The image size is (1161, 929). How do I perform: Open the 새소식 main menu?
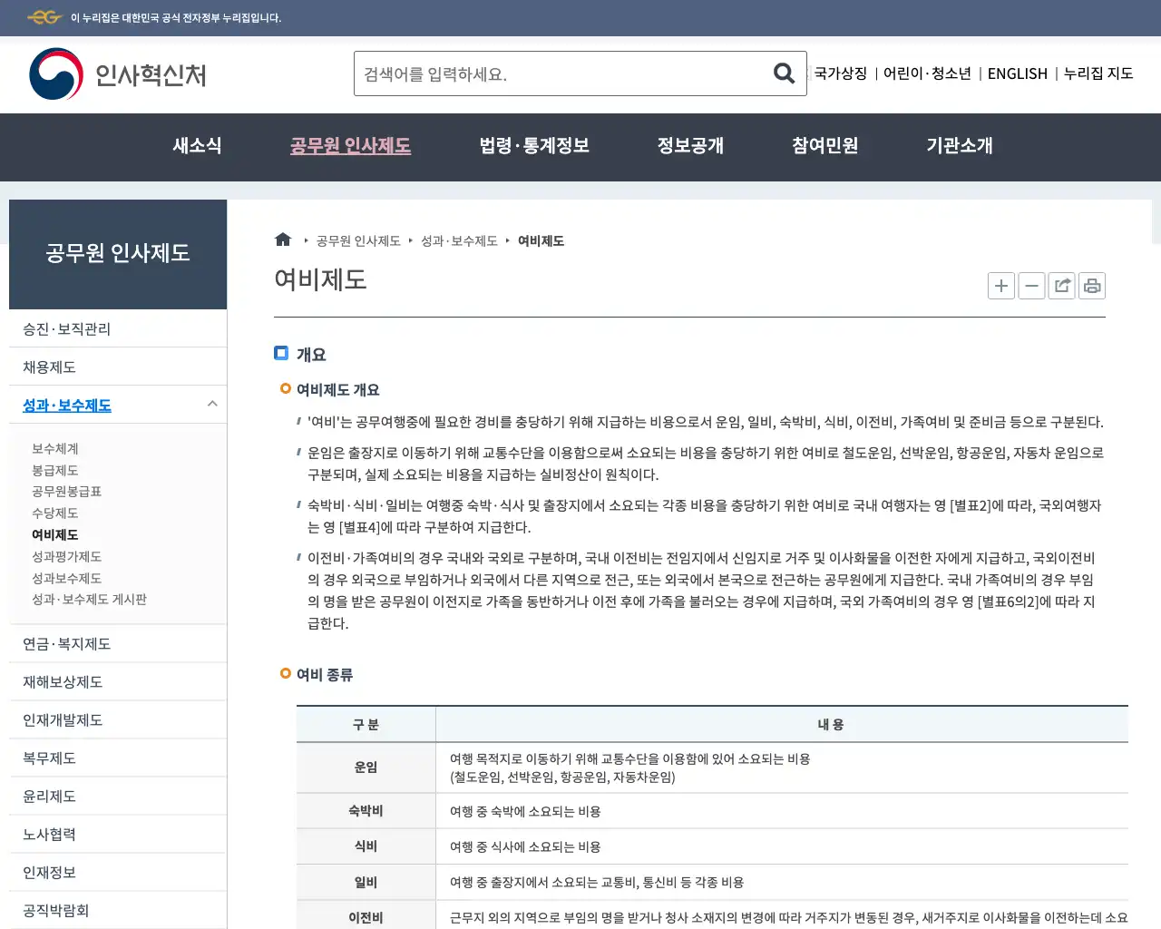click(197, 146)
